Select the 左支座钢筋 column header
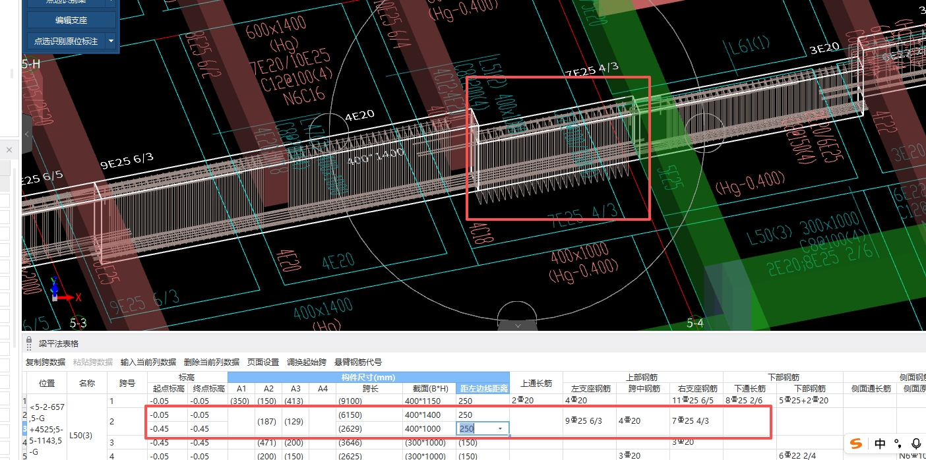Viewport: 926px width, 460px height. coord(589,389)
